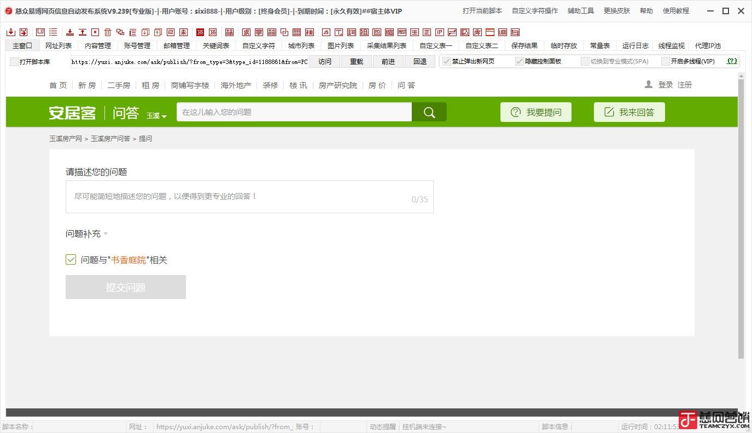This screenshot has height=433, width=752.
Task: Toggle 禁止弹出新网页 checkbox
Action: click(446, 61)
